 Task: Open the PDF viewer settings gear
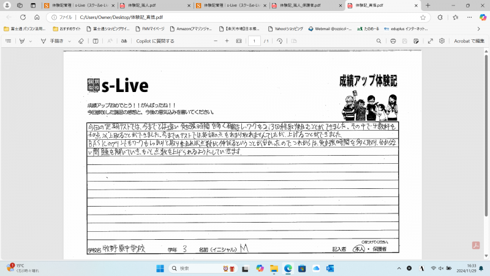pos(442,41)
